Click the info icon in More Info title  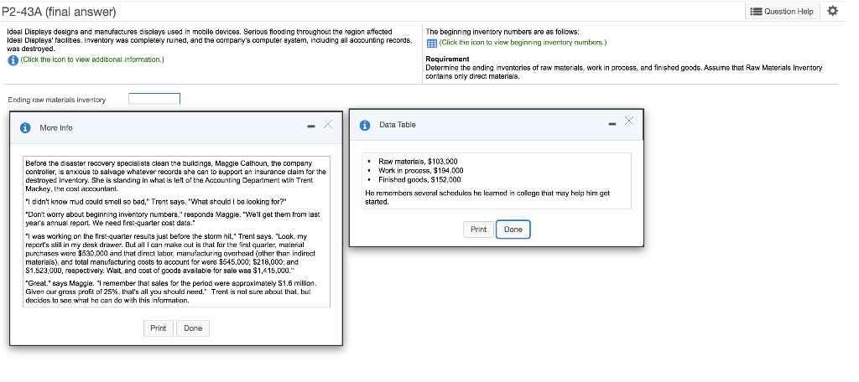(24, 127)
